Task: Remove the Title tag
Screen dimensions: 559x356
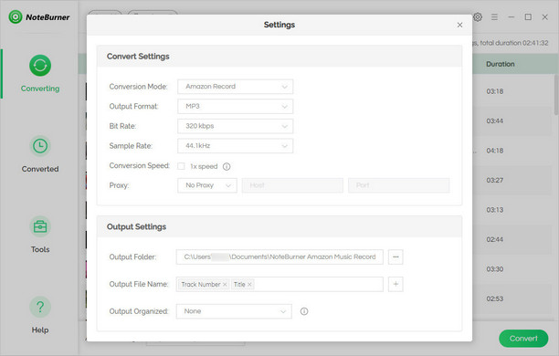Action: click(x=249, y=285)
